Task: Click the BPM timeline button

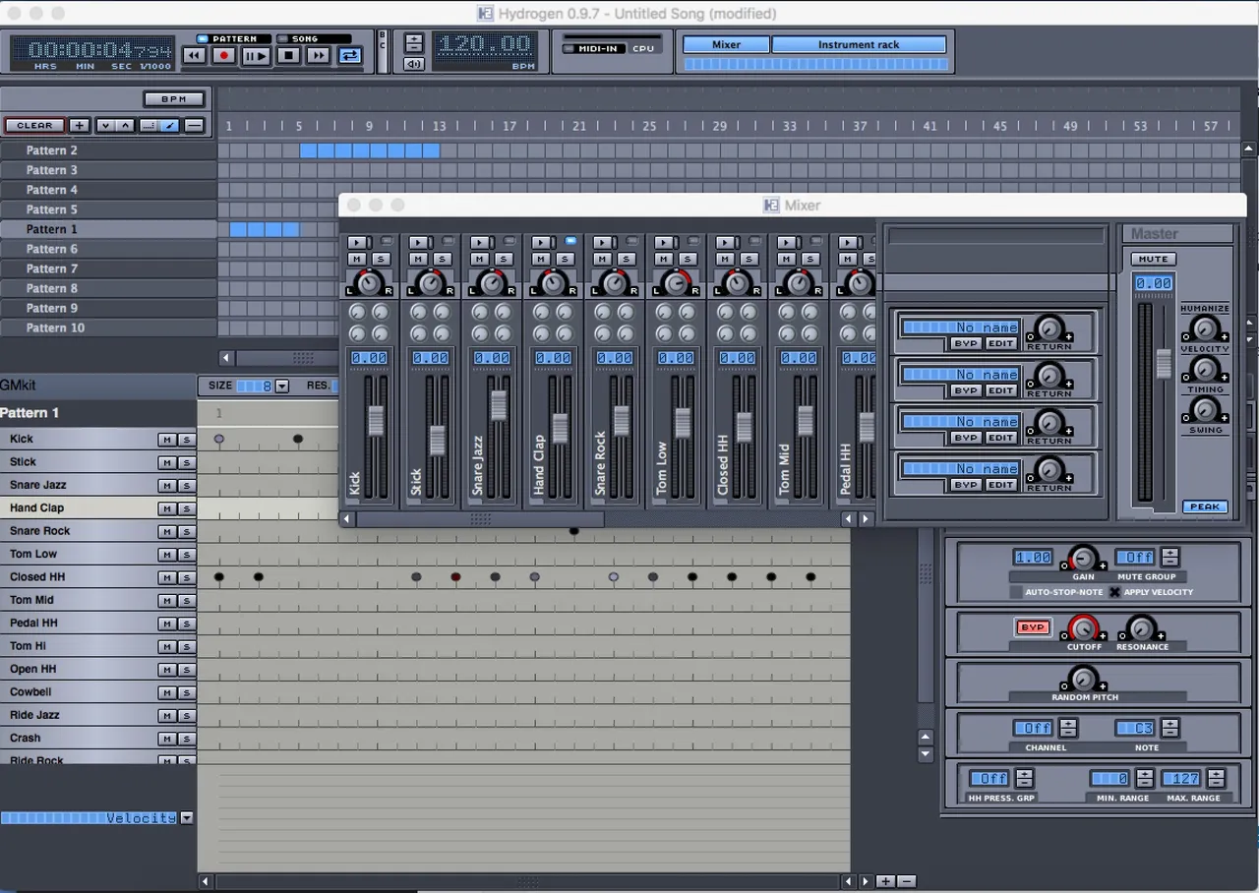Action: tap(174, 99)
